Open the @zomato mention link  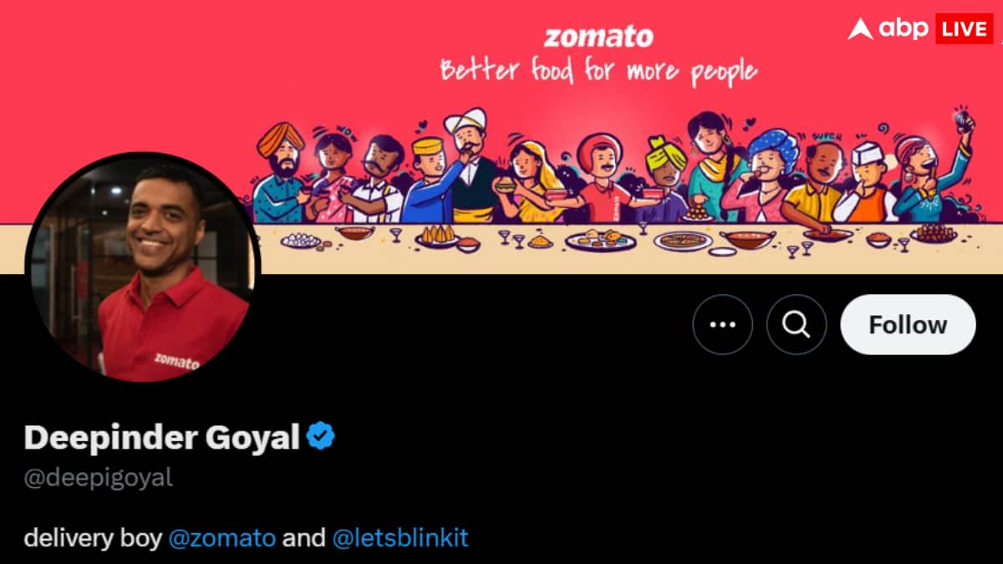pos(222,537)
